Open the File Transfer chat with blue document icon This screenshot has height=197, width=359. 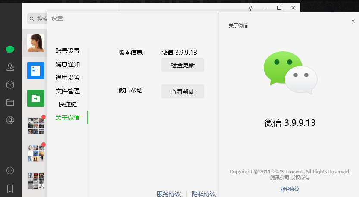[x=36, y=71]
